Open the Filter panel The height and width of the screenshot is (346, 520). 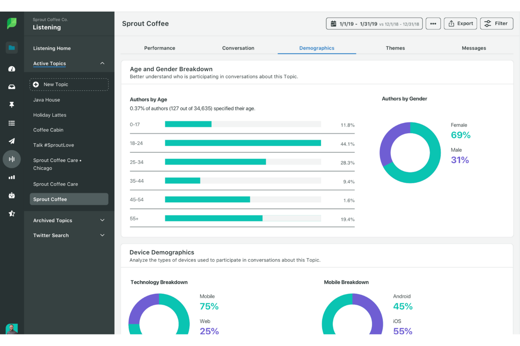click(x=496, y=23)
